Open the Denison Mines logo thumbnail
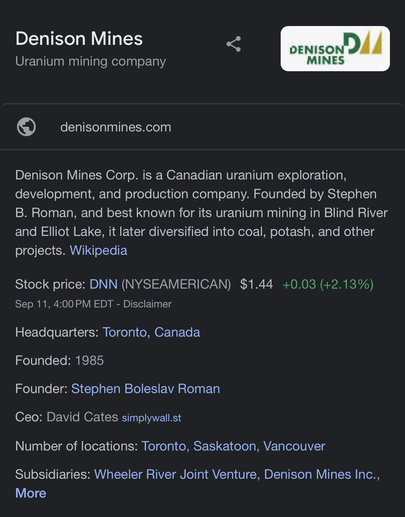This screenshot has height=517, width=405. click(335, 49)
